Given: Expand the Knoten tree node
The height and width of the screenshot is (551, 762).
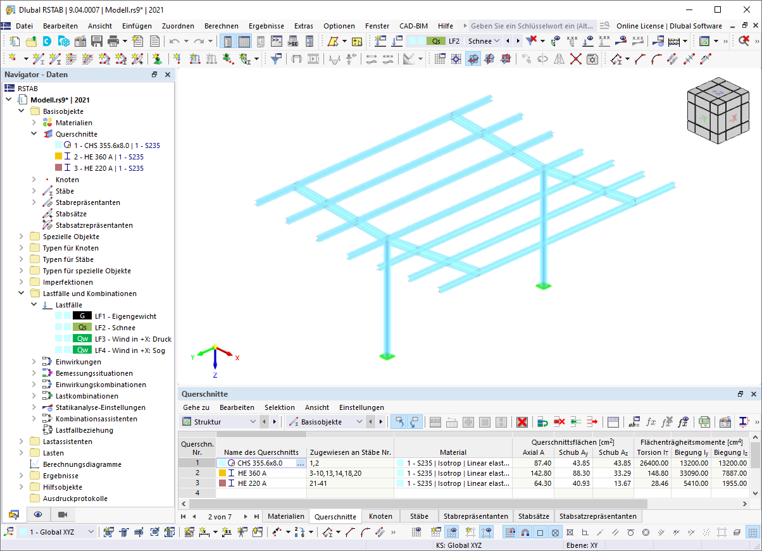Looking at the screenshot, I should [x=34, y=180].
